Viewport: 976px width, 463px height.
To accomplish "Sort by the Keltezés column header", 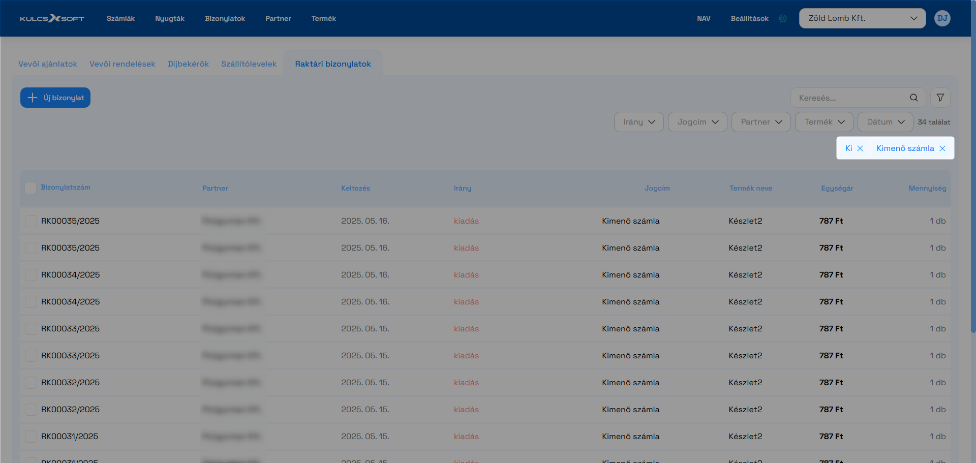I will [x=355, y=188].
